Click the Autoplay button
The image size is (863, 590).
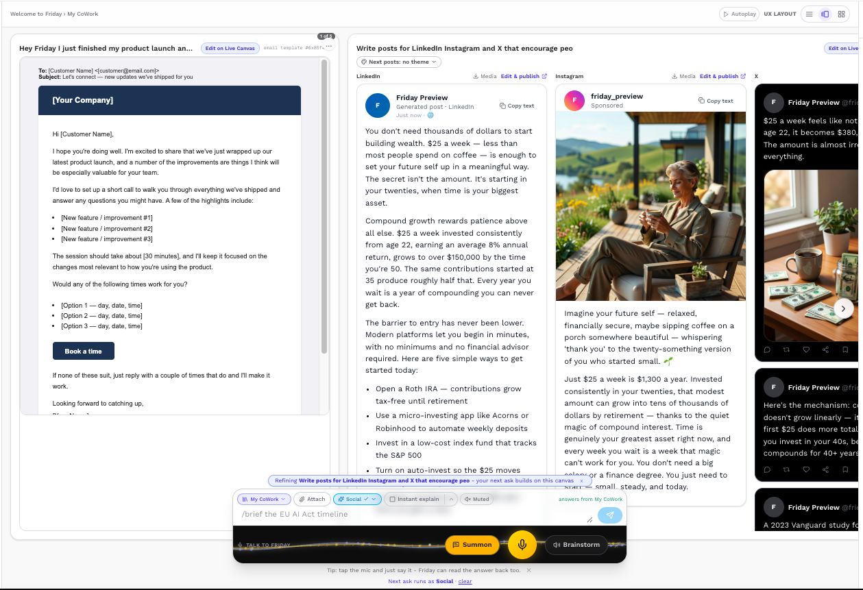[x=738, y=14]
